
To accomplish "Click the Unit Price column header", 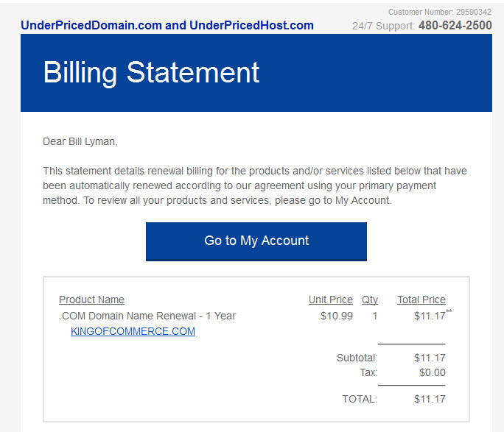I will pos(331,300).
